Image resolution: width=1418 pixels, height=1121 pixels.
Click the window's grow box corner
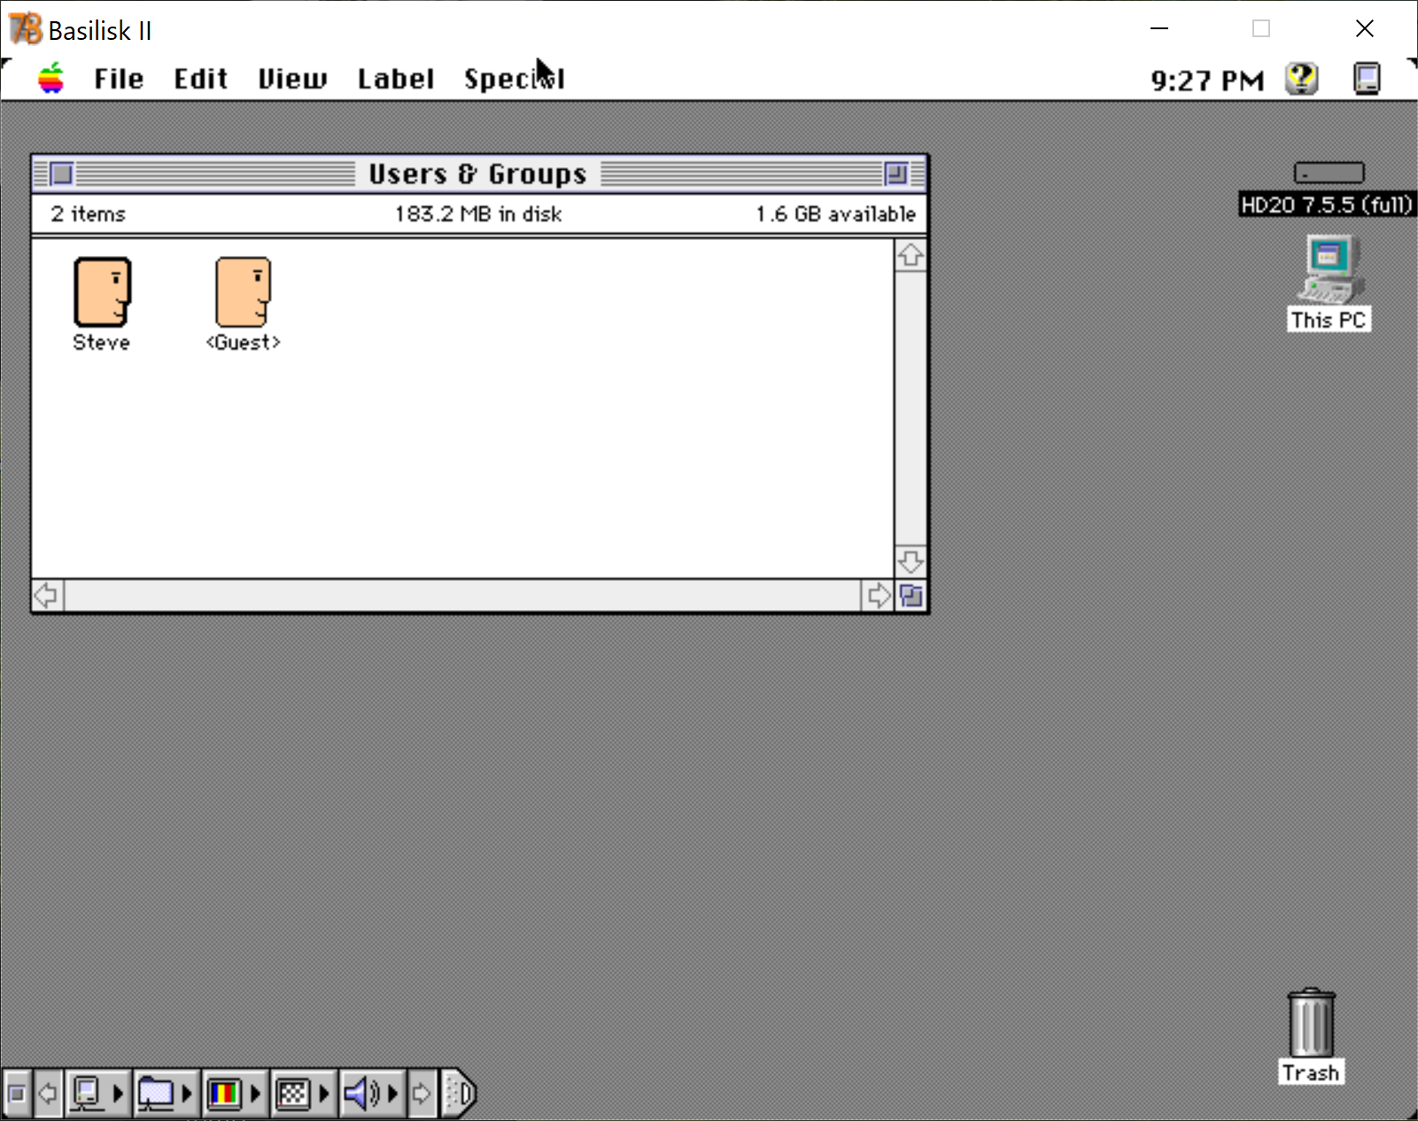911,596
